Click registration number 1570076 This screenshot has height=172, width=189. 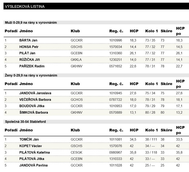point(116,146)
